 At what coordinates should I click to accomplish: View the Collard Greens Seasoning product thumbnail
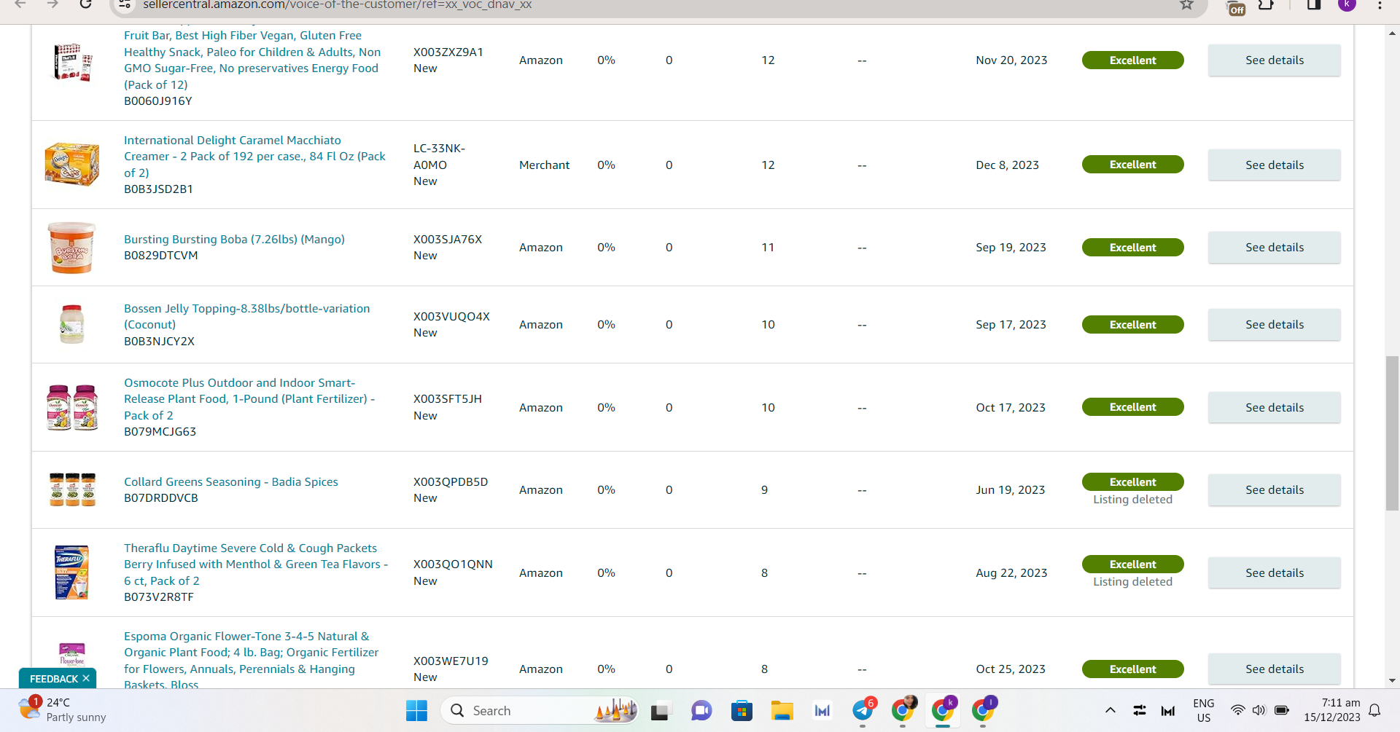click(x=72, y=489)
